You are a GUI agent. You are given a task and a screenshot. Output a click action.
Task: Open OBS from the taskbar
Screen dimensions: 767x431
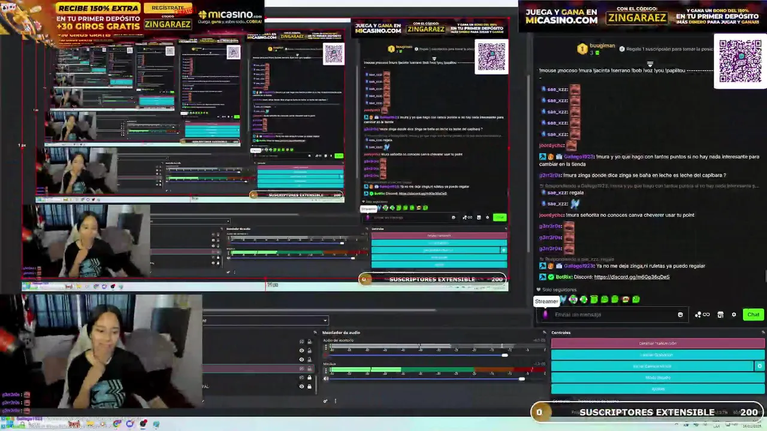pos(143,424)
